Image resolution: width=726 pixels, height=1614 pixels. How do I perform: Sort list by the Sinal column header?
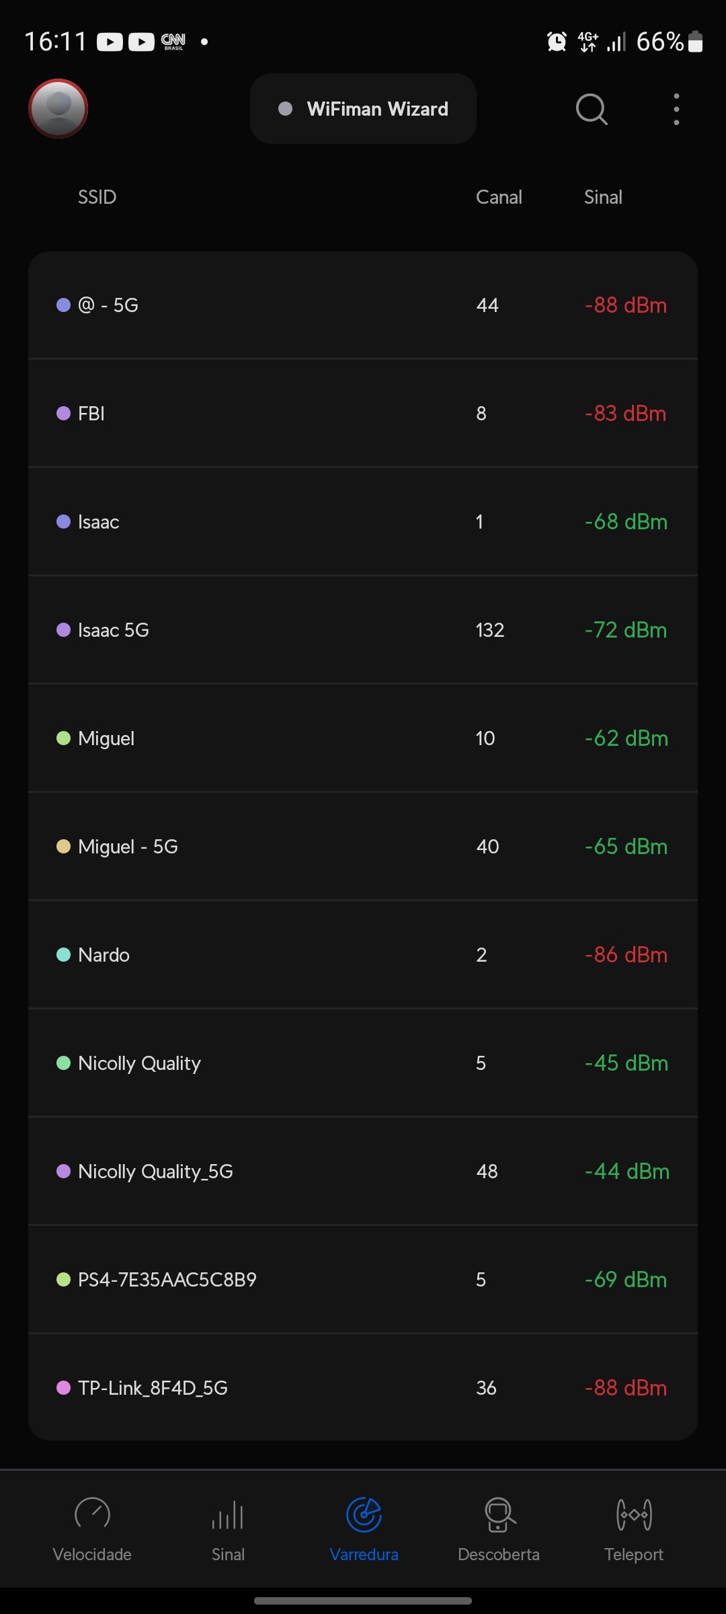(x=603, y=197)
